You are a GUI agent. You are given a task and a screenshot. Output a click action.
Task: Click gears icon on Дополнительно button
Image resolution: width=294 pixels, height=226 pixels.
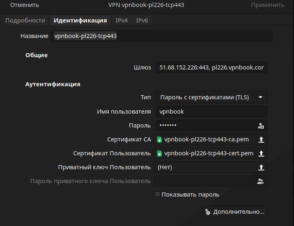(208, 212)
